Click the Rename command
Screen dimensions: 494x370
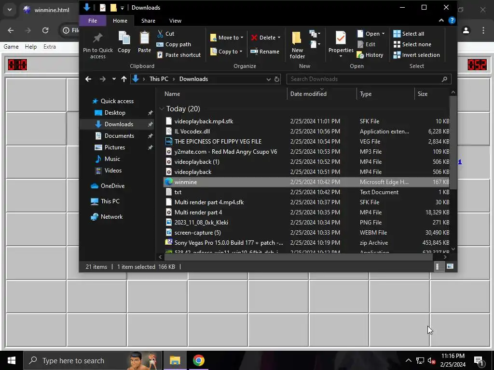click(x=265, y=52)
